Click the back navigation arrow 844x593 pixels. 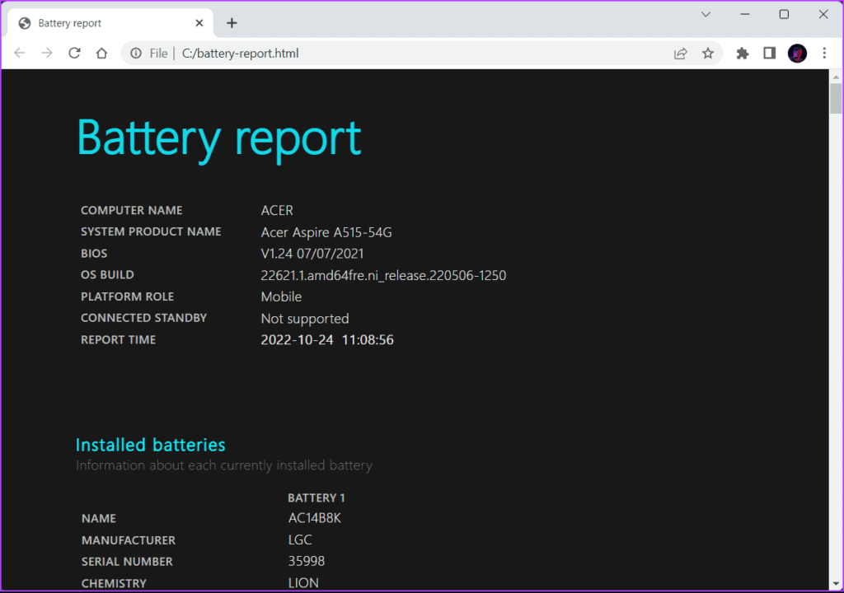pyautogui.click(x=19, y=53)
